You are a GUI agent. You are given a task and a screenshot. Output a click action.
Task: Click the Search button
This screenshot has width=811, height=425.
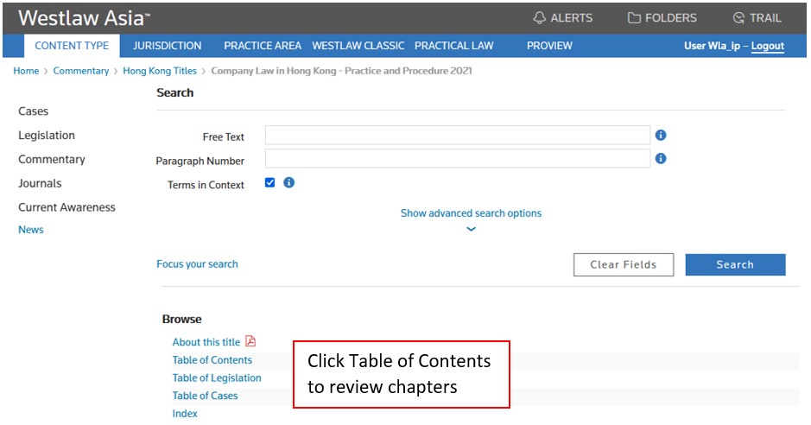tap(735, 264)
